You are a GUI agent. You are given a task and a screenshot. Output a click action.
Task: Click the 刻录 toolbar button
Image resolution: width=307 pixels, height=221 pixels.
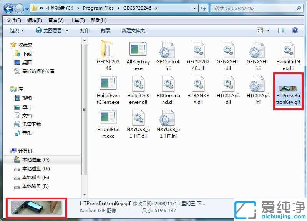(106, 31)
